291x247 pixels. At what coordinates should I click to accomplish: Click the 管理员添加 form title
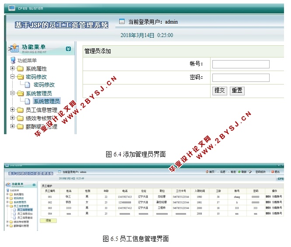coord(98,51)
